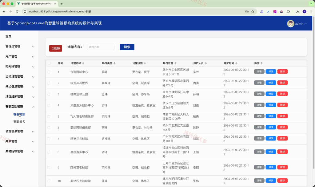Click the purple profile avatar in toolbar
315x187 pixels.
tap(304, 11)
